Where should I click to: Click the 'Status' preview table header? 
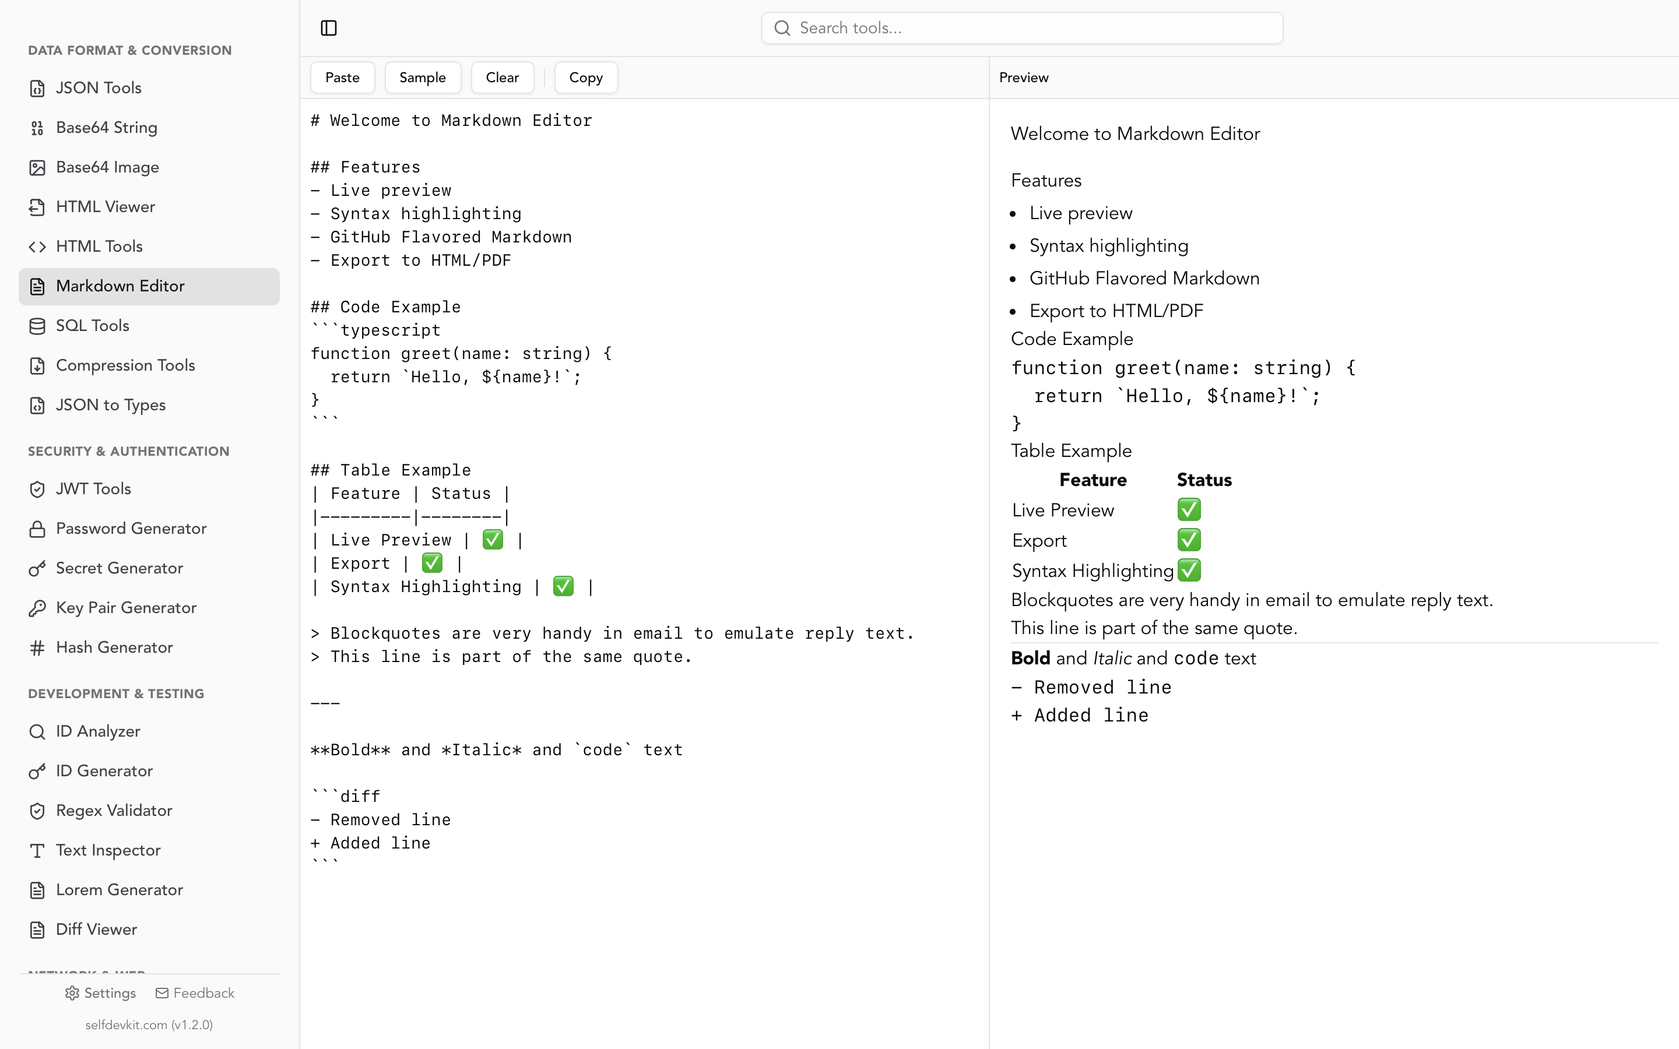point(1204,480)
